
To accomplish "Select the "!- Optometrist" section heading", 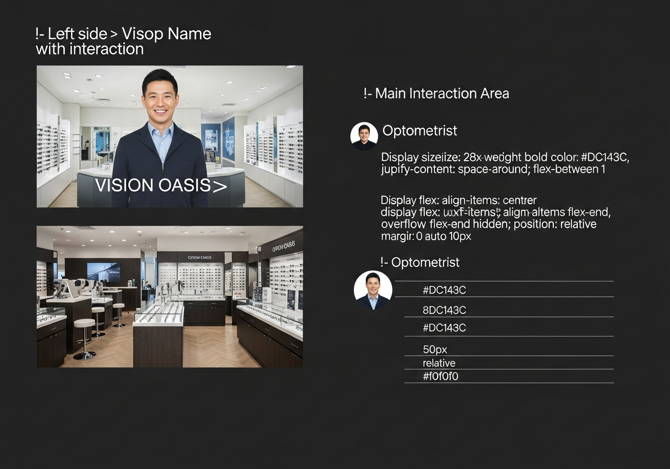I will point(420,262).
